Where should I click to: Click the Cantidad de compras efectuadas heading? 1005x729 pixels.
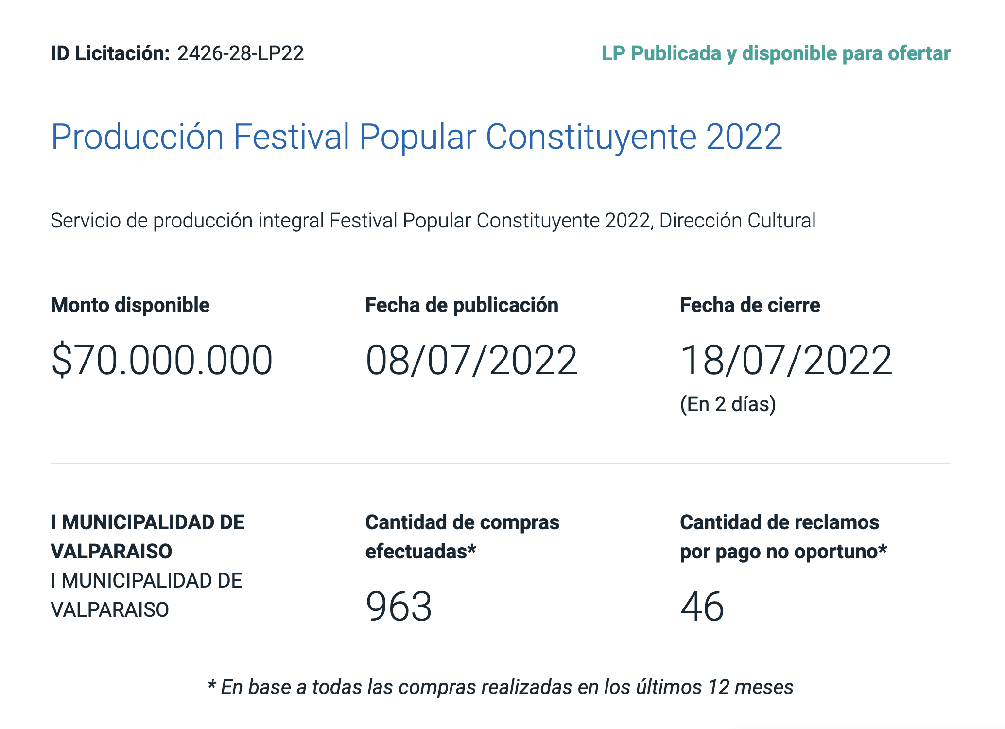point(462,537)
